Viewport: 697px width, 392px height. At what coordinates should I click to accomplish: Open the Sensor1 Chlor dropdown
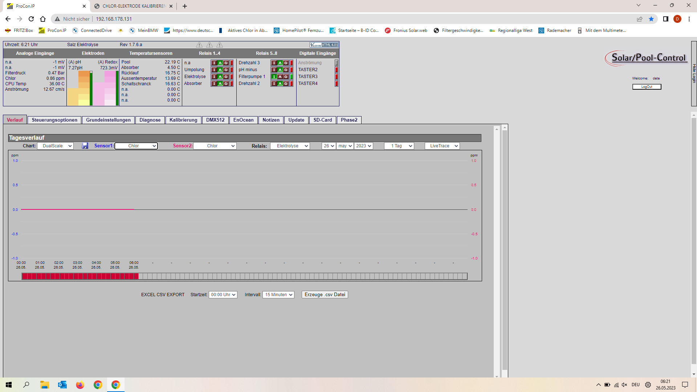136,146
